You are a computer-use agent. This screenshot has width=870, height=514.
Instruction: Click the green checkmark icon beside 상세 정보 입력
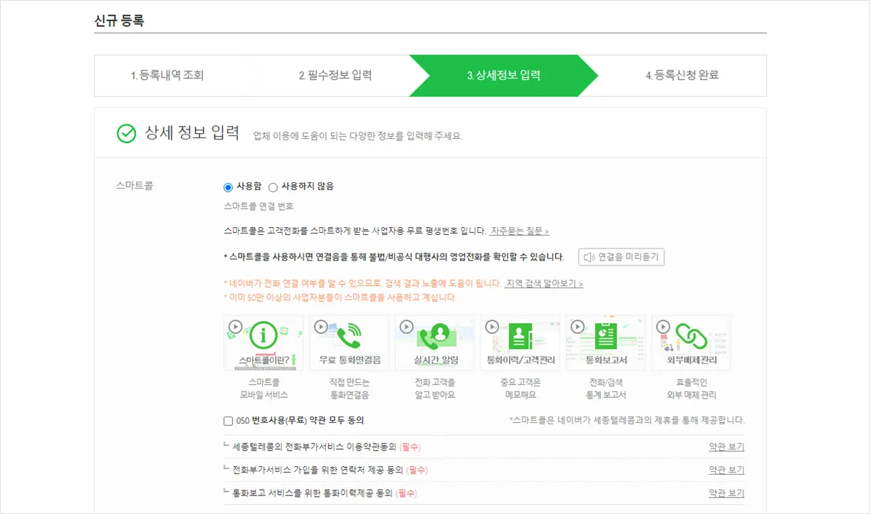127,134
